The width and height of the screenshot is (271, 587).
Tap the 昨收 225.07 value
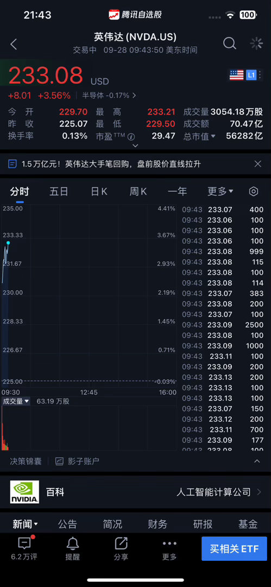coord(73,123)
